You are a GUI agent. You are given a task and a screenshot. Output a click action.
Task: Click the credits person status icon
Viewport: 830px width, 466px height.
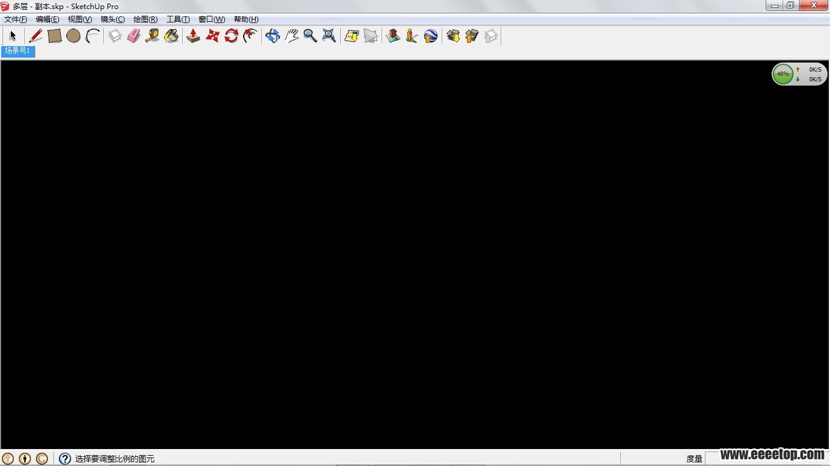(x=25, y=459)
